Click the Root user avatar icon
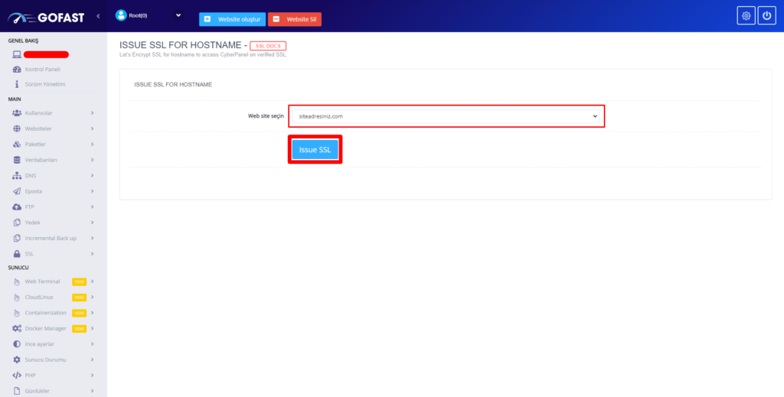This screenshot has width=784, height=397. point(121,15)
